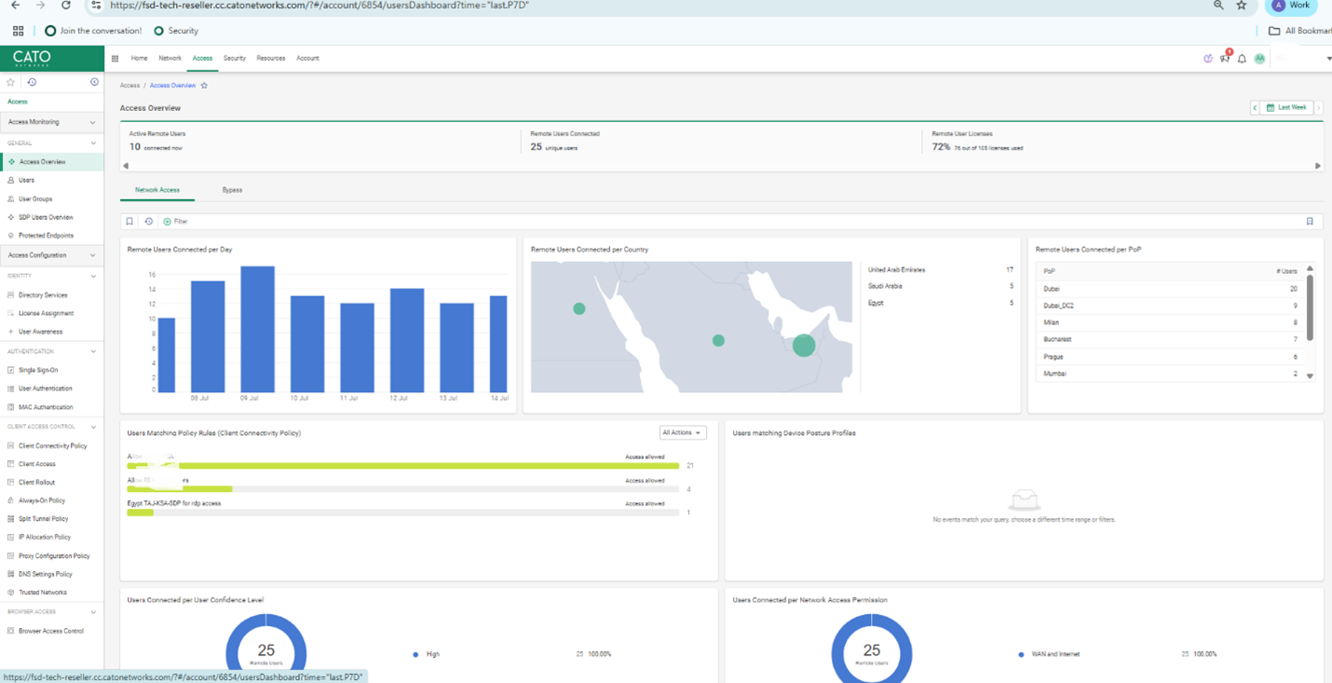Select the Network Access tab
Image resolution: width=1332 pixels, height=683 pixels.
pos(157,190)
